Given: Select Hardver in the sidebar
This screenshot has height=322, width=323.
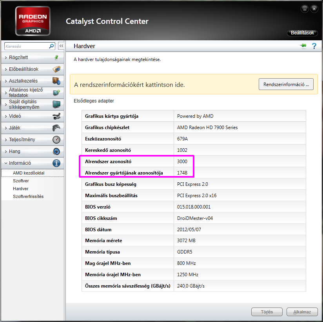Looking at the screenshot, I should 21,189.
